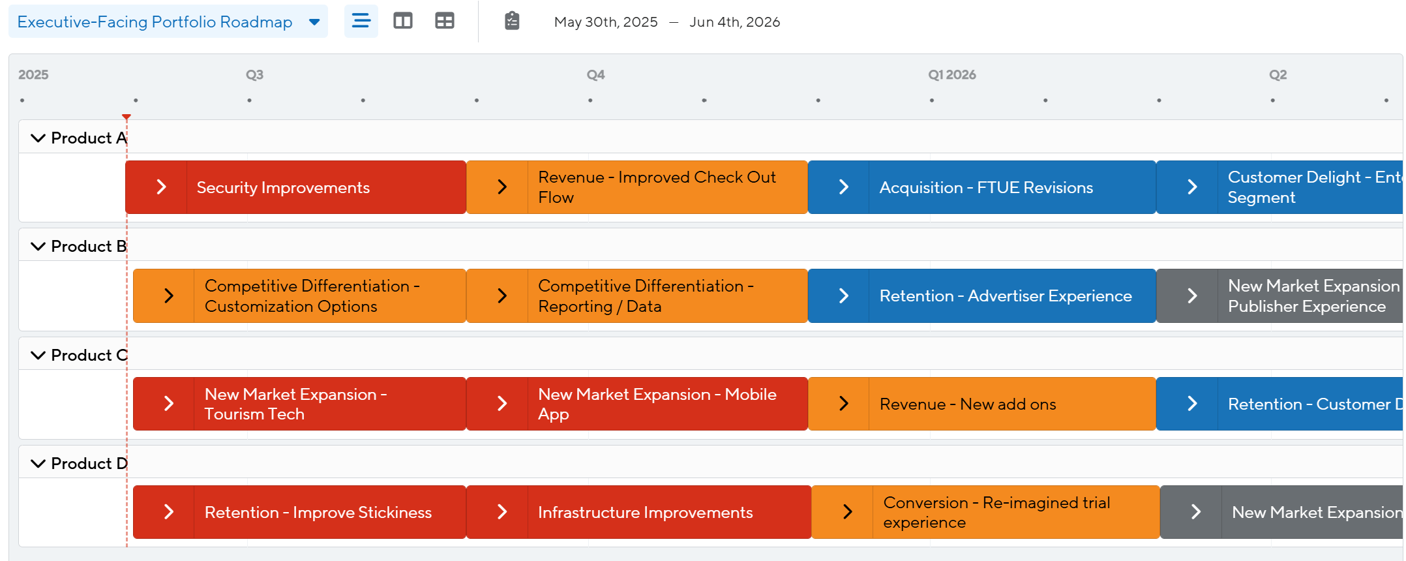Switch to the timeline list view icon
1406x561 pixels.
[361, 21]
